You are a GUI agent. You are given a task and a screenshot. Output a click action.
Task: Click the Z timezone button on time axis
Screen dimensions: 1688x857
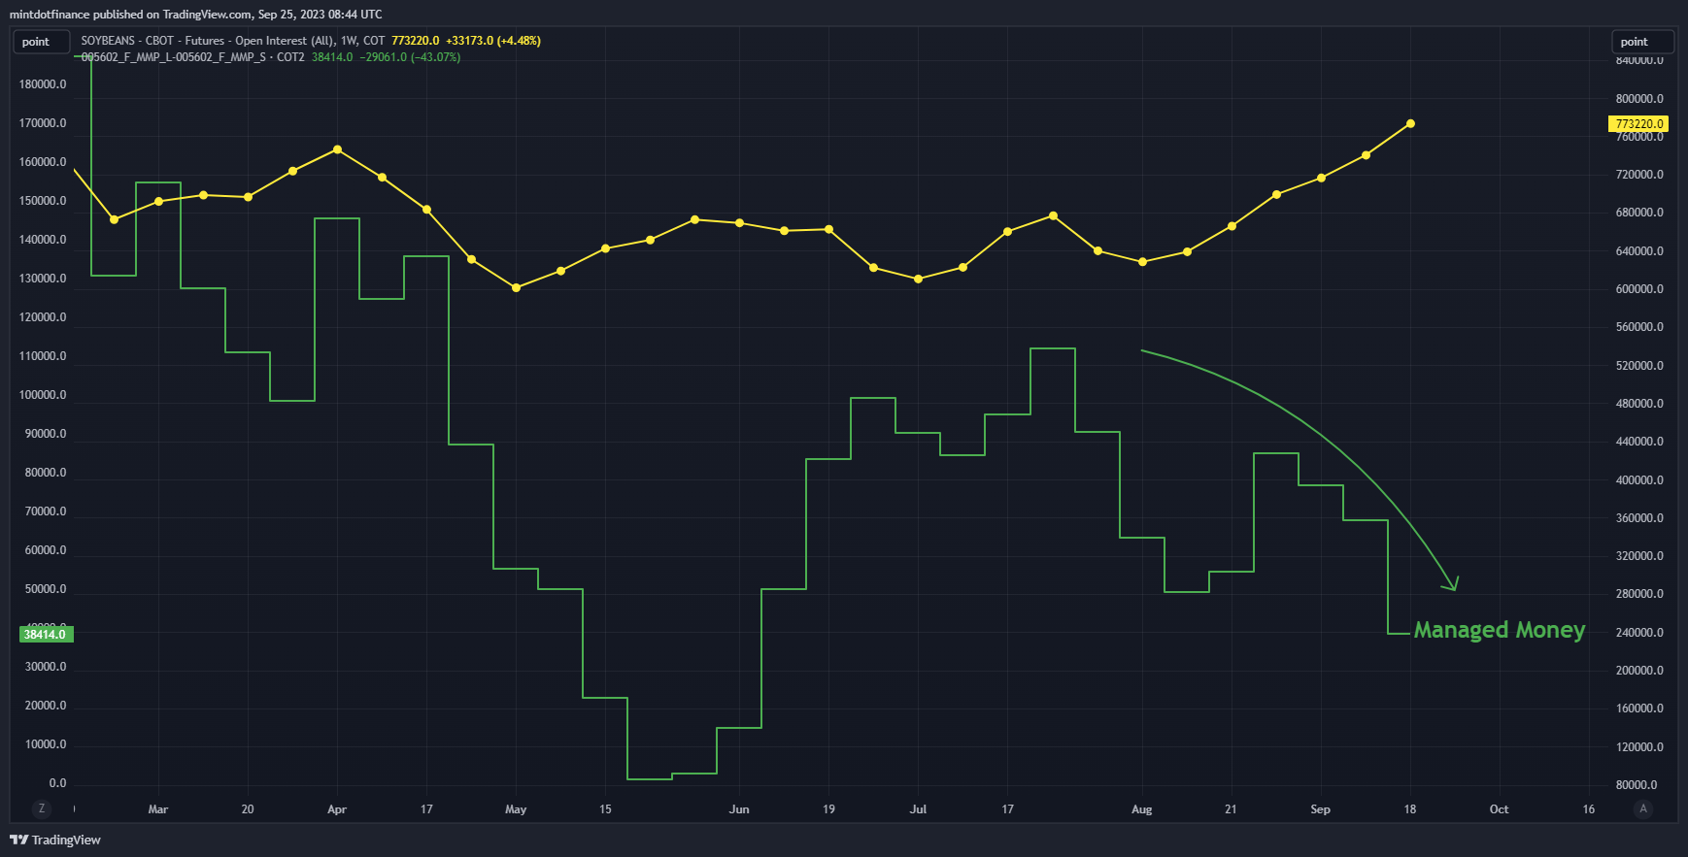coord(41,808)
